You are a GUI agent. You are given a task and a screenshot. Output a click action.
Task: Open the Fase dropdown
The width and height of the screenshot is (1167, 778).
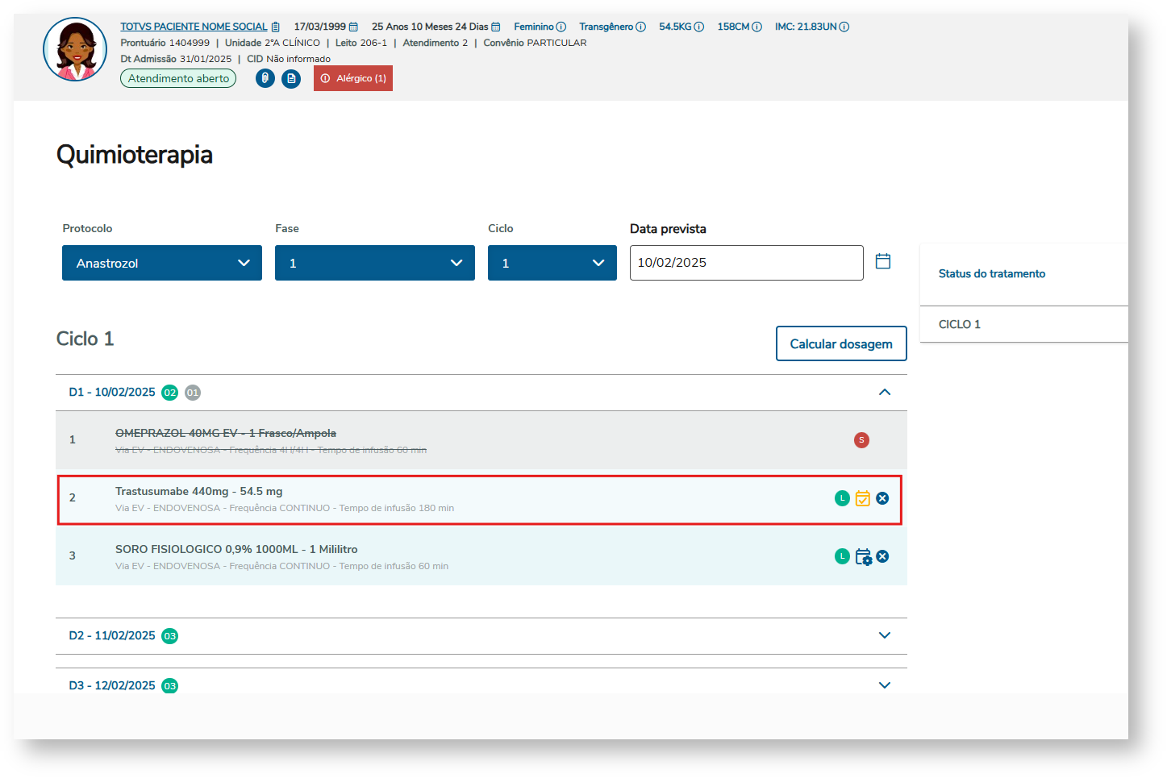tap(375, 263)
